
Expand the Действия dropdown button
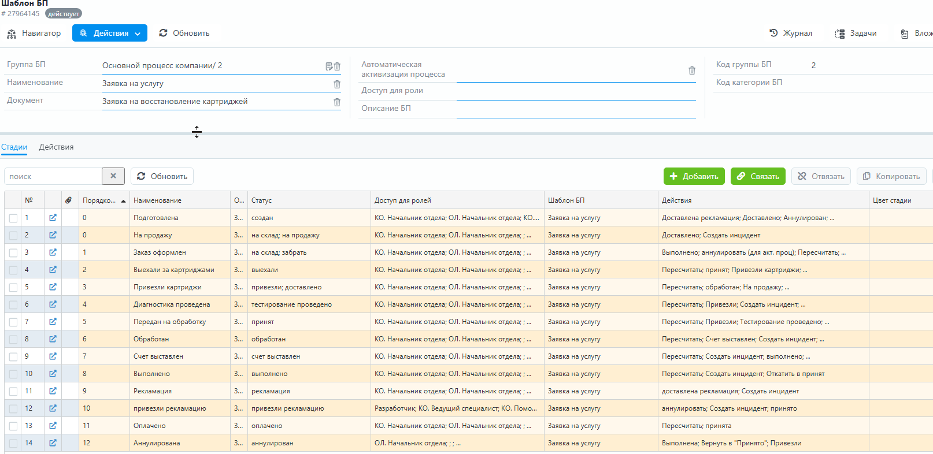point(110,34)
